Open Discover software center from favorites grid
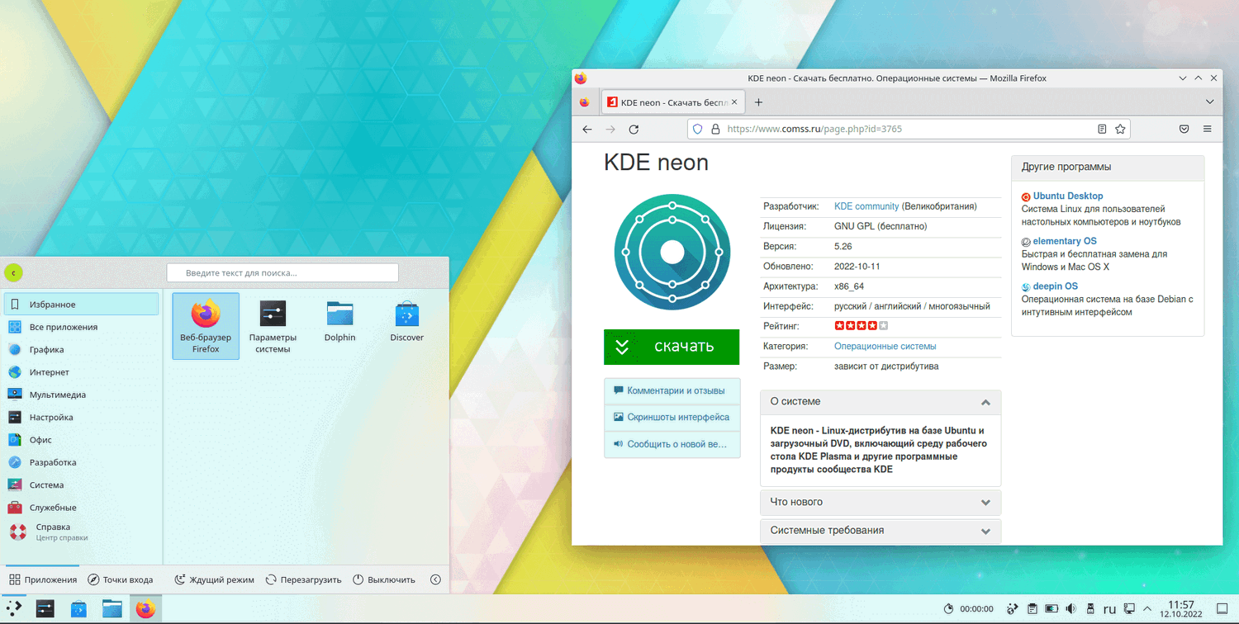 click(x=406, y=322)
